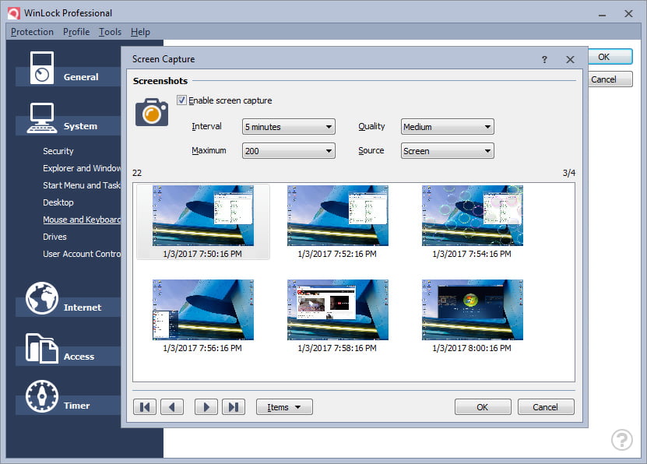Image resolution: width=647 pixels, height=464 pixels.
Task: Click the Internet globe icon
Action: click(x=42, y=299)
